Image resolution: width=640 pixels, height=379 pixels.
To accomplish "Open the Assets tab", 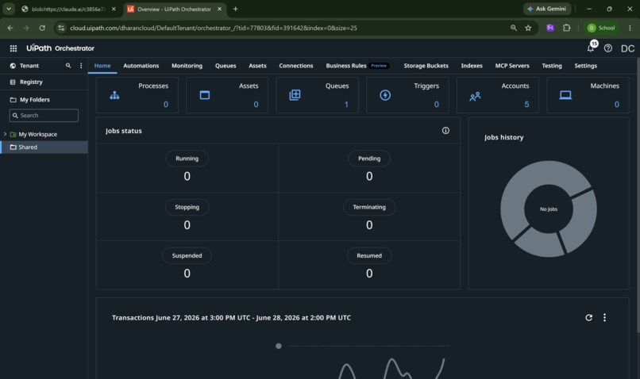I will pos(257,66).
